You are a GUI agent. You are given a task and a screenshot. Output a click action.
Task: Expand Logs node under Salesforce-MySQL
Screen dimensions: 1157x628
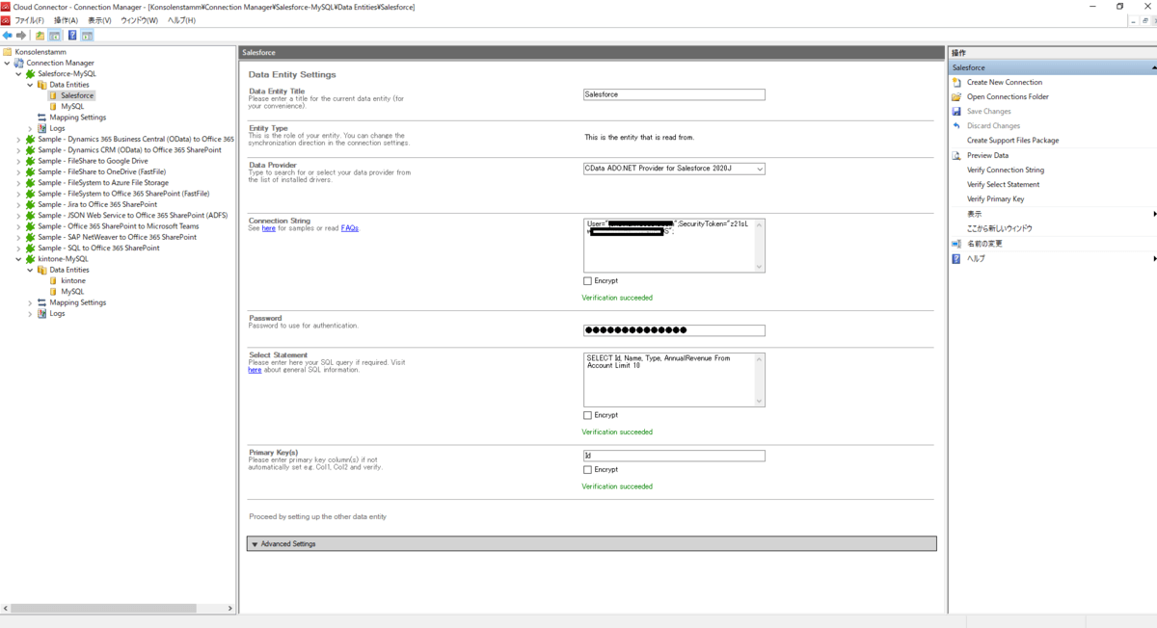30,128
